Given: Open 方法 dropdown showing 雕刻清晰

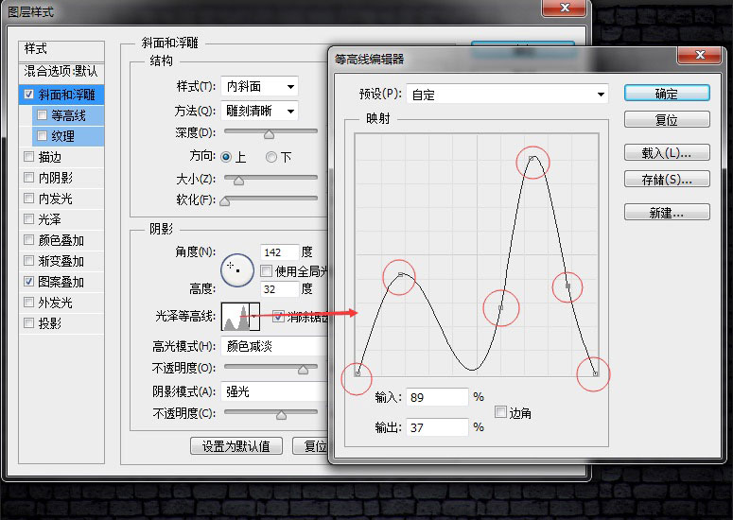Looking at the screenshot, I should coord(259,112).
